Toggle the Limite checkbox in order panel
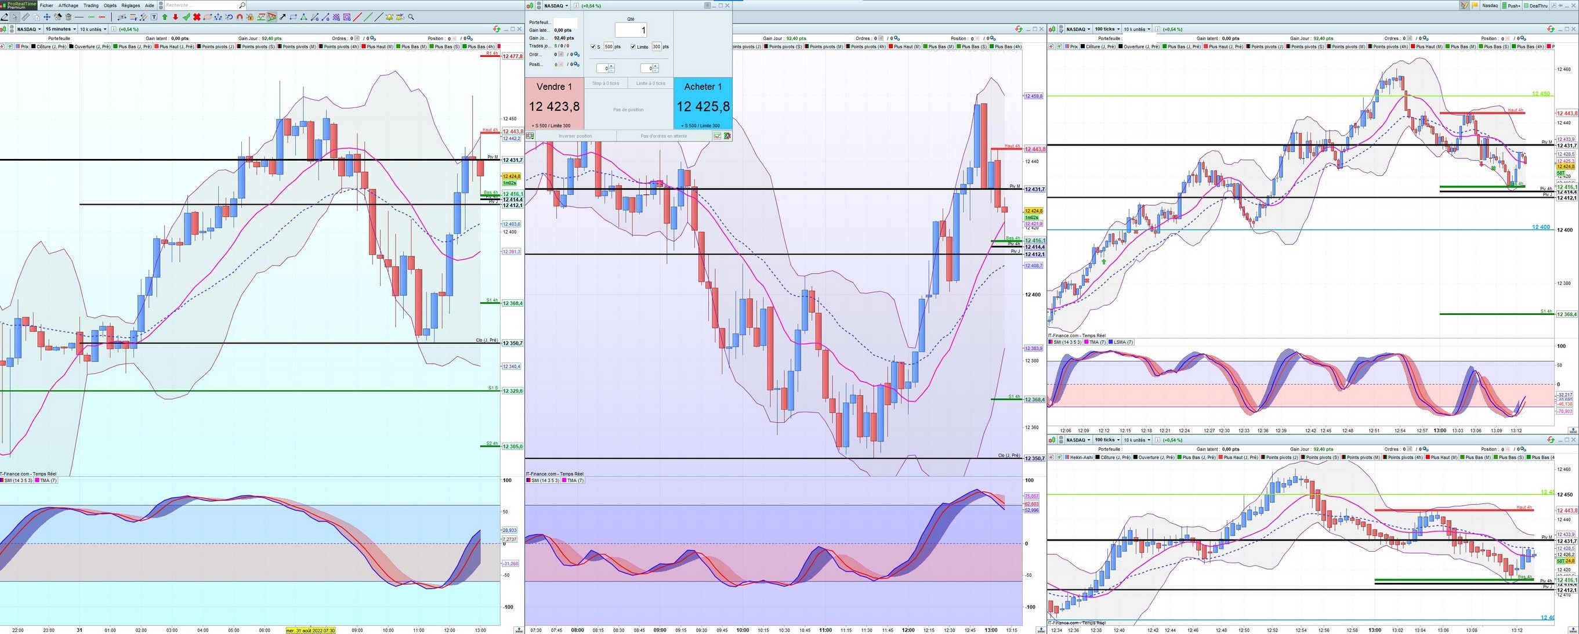The height and width of the screenshot is (634, 1579). (633, 46)
